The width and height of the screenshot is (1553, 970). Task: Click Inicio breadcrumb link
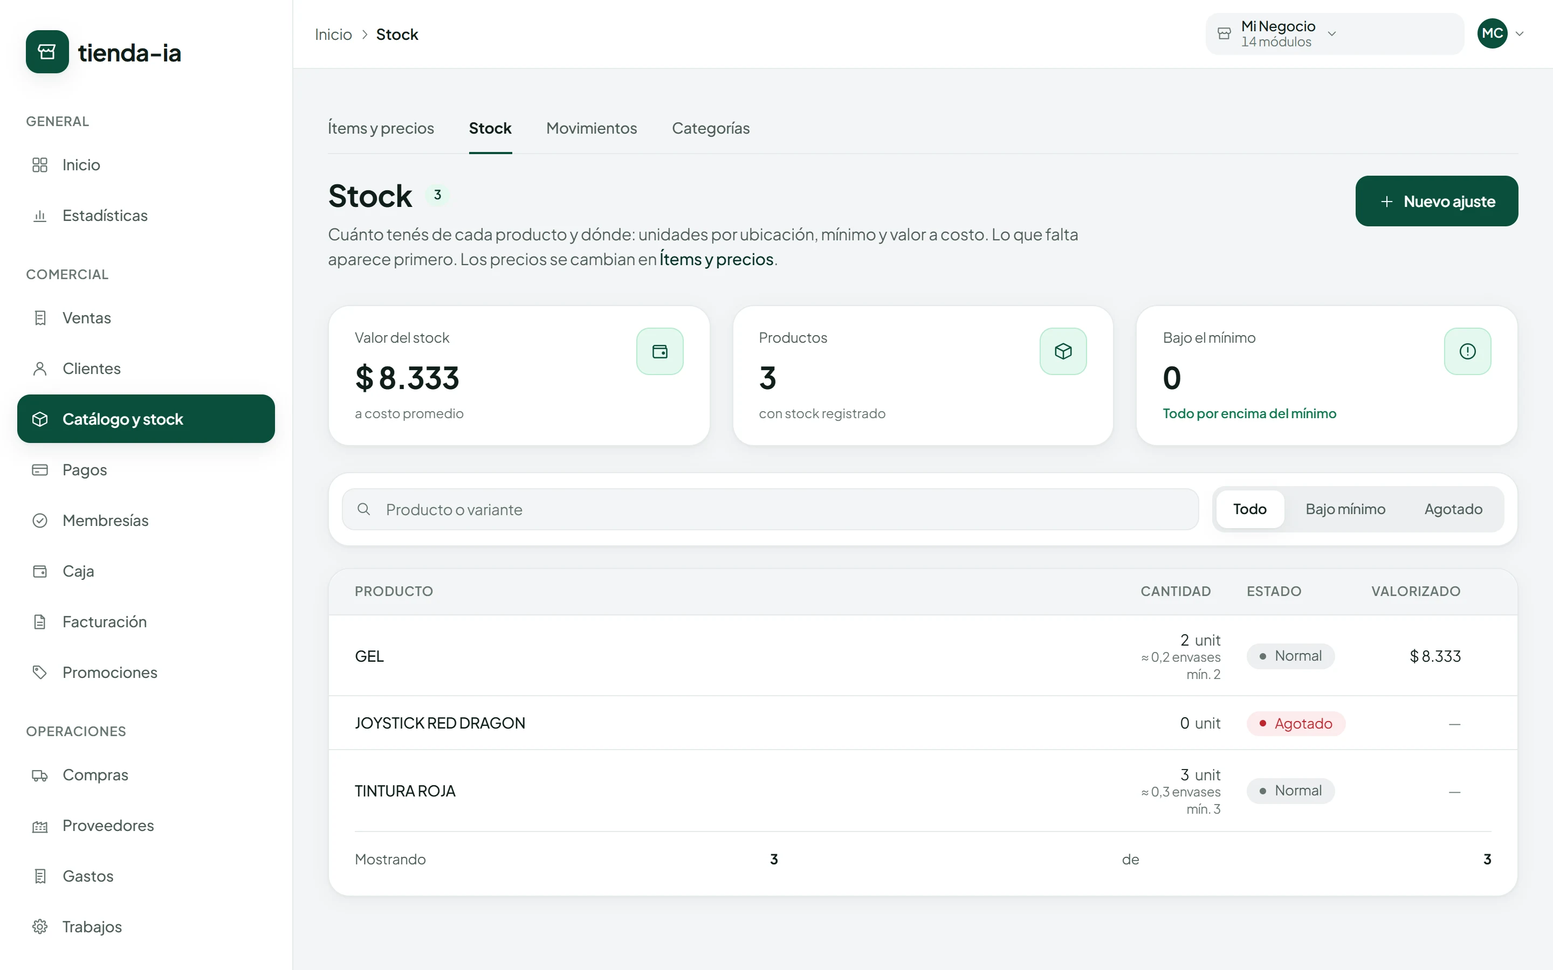[x=334, y=34]
